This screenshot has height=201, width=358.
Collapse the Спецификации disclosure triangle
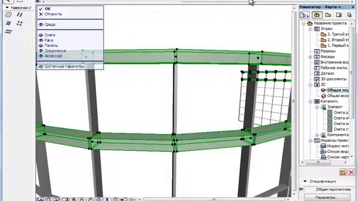click(305, 181)
